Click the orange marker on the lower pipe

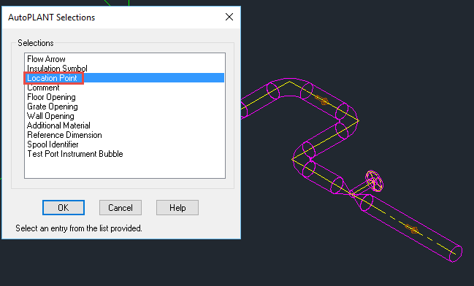pyautogui.click(x=412, y=228)
